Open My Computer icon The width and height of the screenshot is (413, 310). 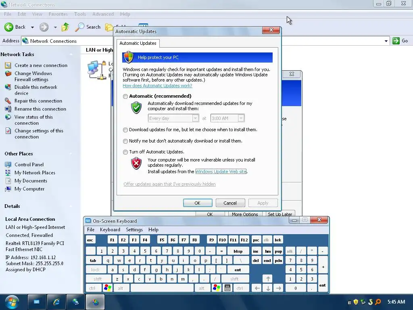8,189
